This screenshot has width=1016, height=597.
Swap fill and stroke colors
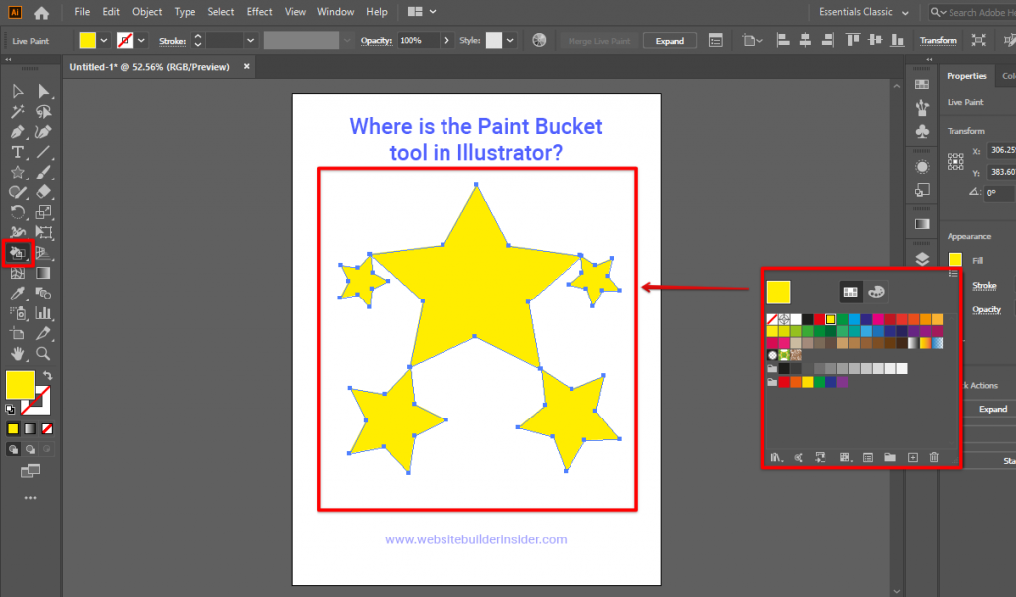(x=48, y=374)
